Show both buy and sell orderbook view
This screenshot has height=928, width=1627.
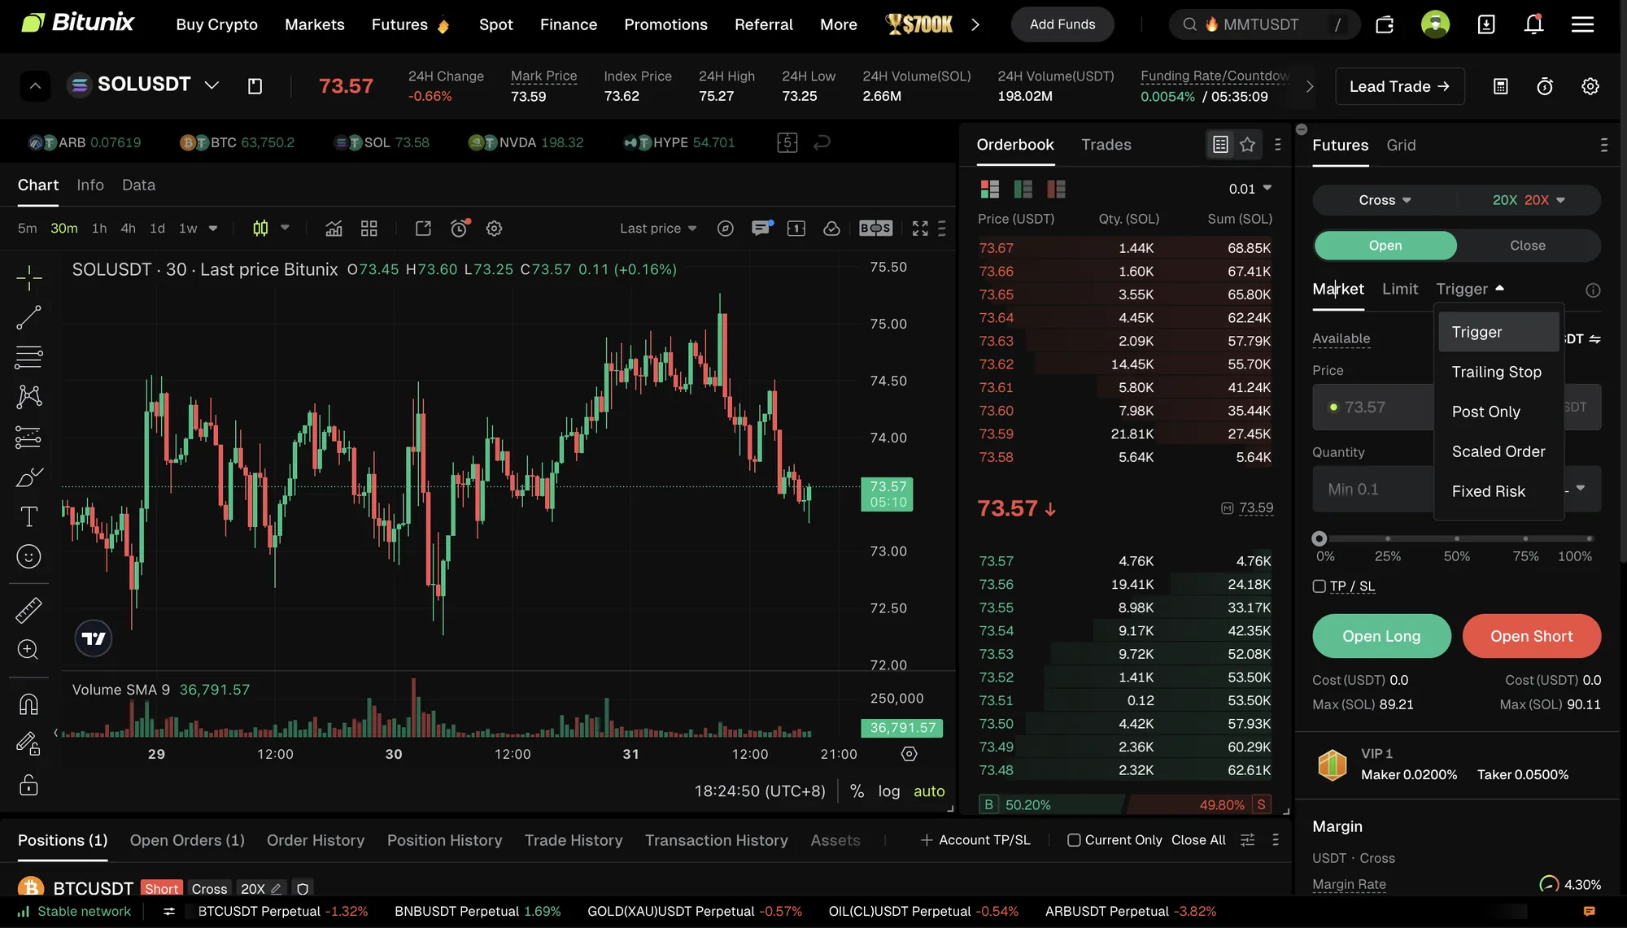990,190
